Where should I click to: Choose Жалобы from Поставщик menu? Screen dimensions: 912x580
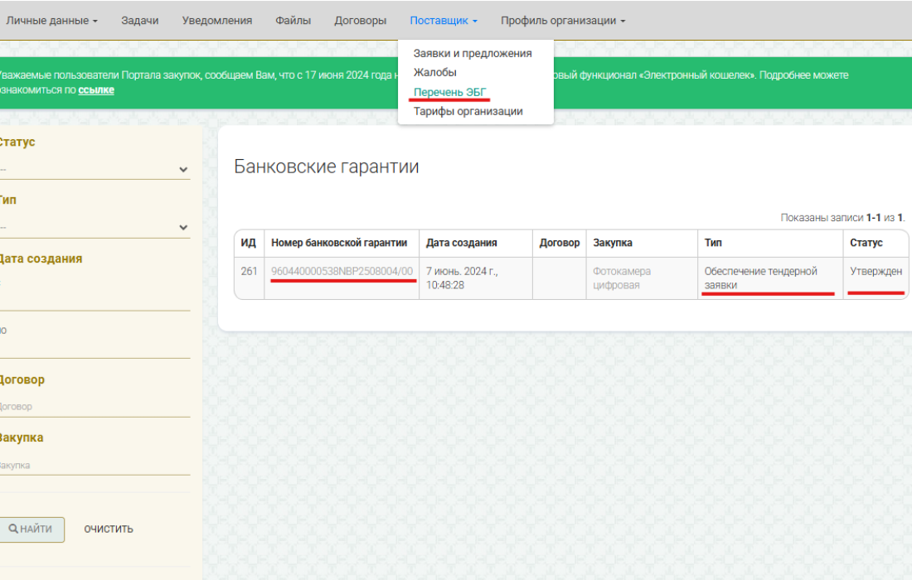coord(435,73)
